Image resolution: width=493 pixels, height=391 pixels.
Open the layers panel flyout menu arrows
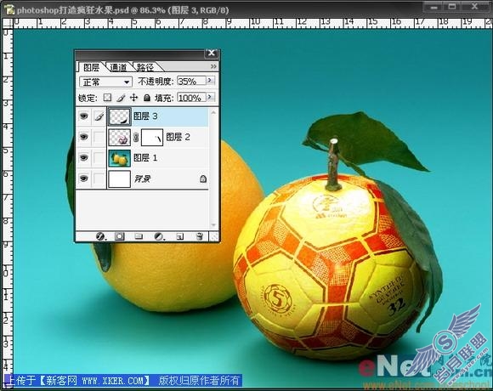213,66
